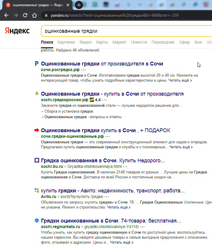Click the sochi.tiu.ru domain link
Image resolution: width=212 pixels, height=250 pixels.
52,166
